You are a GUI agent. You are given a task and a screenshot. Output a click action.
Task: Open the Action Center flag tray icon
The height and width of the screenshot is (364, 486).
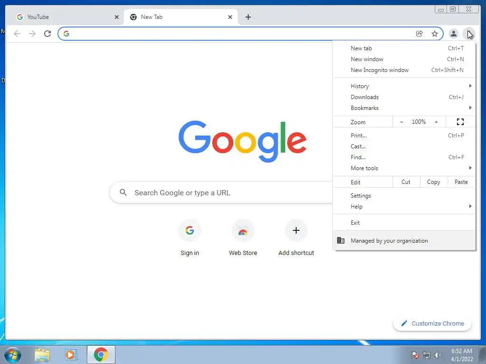point(415,355)
